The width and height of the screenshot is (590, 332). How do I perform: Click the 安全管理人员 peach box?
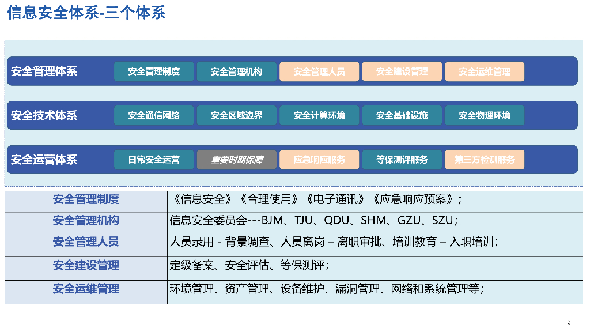point(319,71)
